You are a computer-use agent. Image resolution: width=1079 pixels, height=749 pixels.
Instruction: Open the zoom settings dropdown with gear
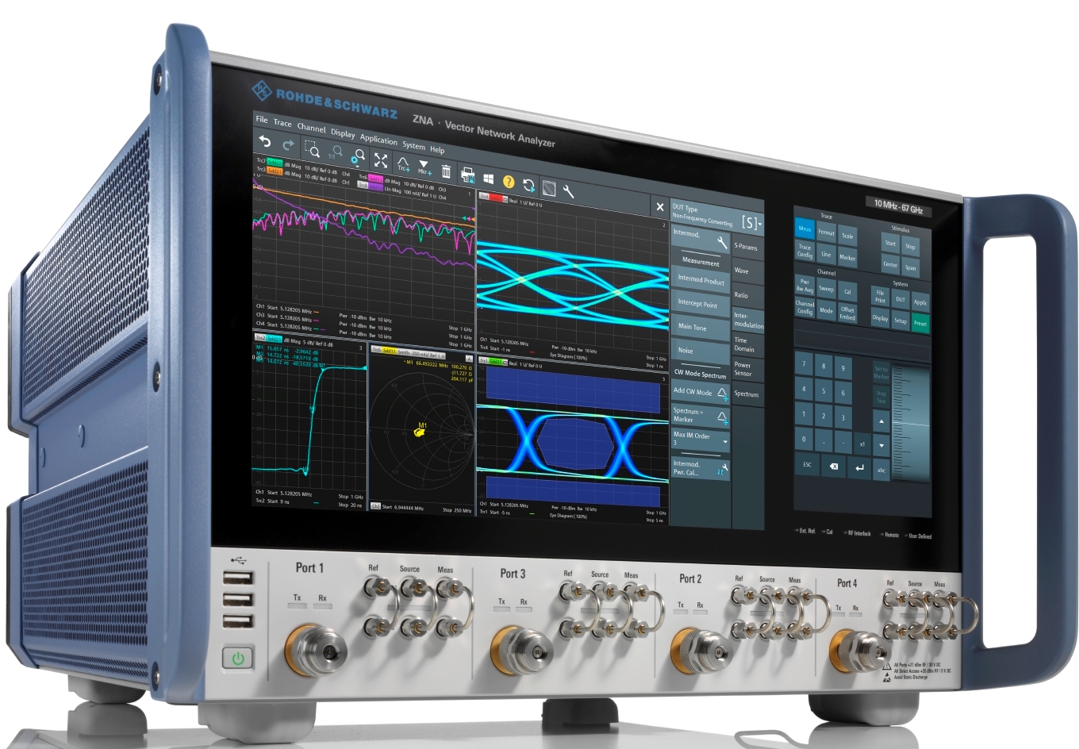click(358, 157)
